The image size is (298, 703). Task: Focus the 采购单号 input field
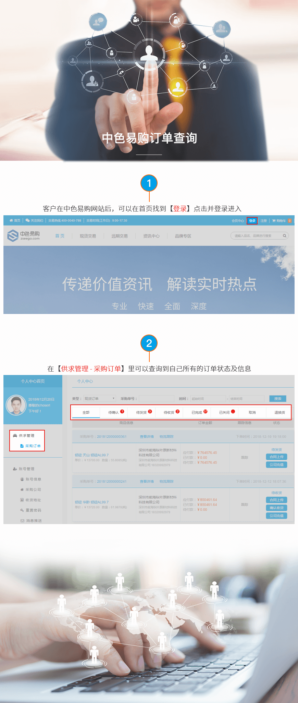click(157, 398)
